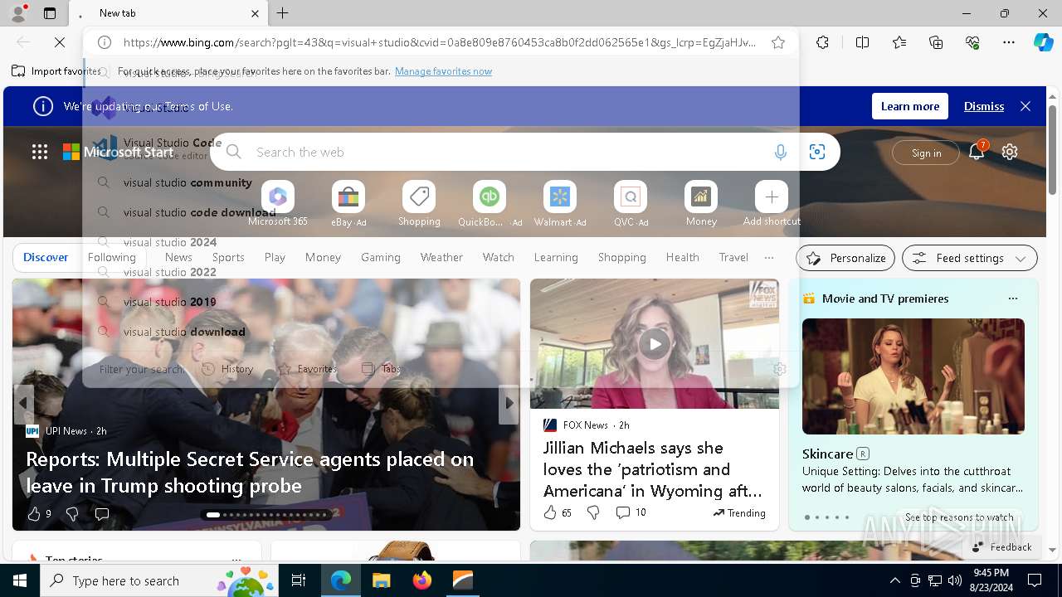Screen dimensions: 1062x597
Task: Launch Firefox from the taskbar
Action: pos(421,580)
